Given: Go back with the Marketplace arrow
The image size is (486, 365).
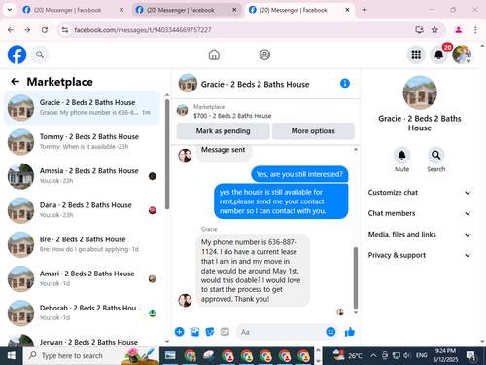Looking at the screenshot, I should click(x=15, y=82).
